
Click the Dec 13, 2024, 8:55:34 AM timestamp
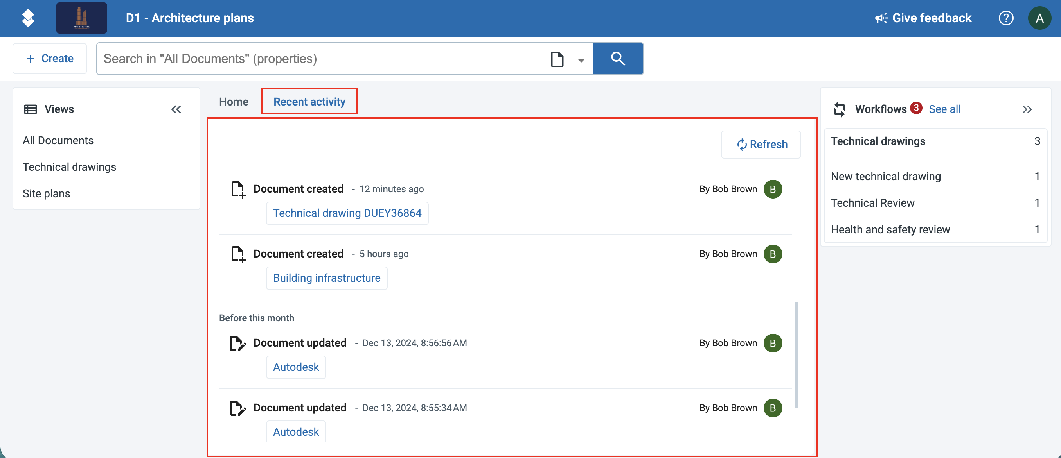click(x=414, y=408)
